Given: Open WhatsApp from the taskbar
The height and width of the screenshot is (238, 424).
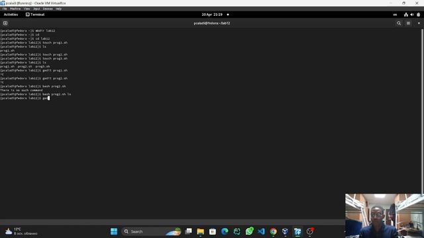Looking at the screenshot, I should pos(249,231).
